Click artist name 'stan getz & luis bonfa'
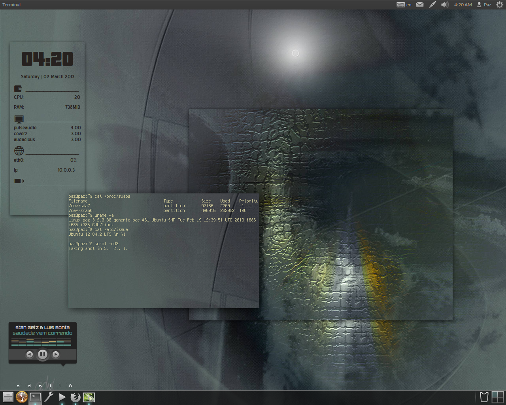Screen dimensions: 506x405 tap(42, 327)
